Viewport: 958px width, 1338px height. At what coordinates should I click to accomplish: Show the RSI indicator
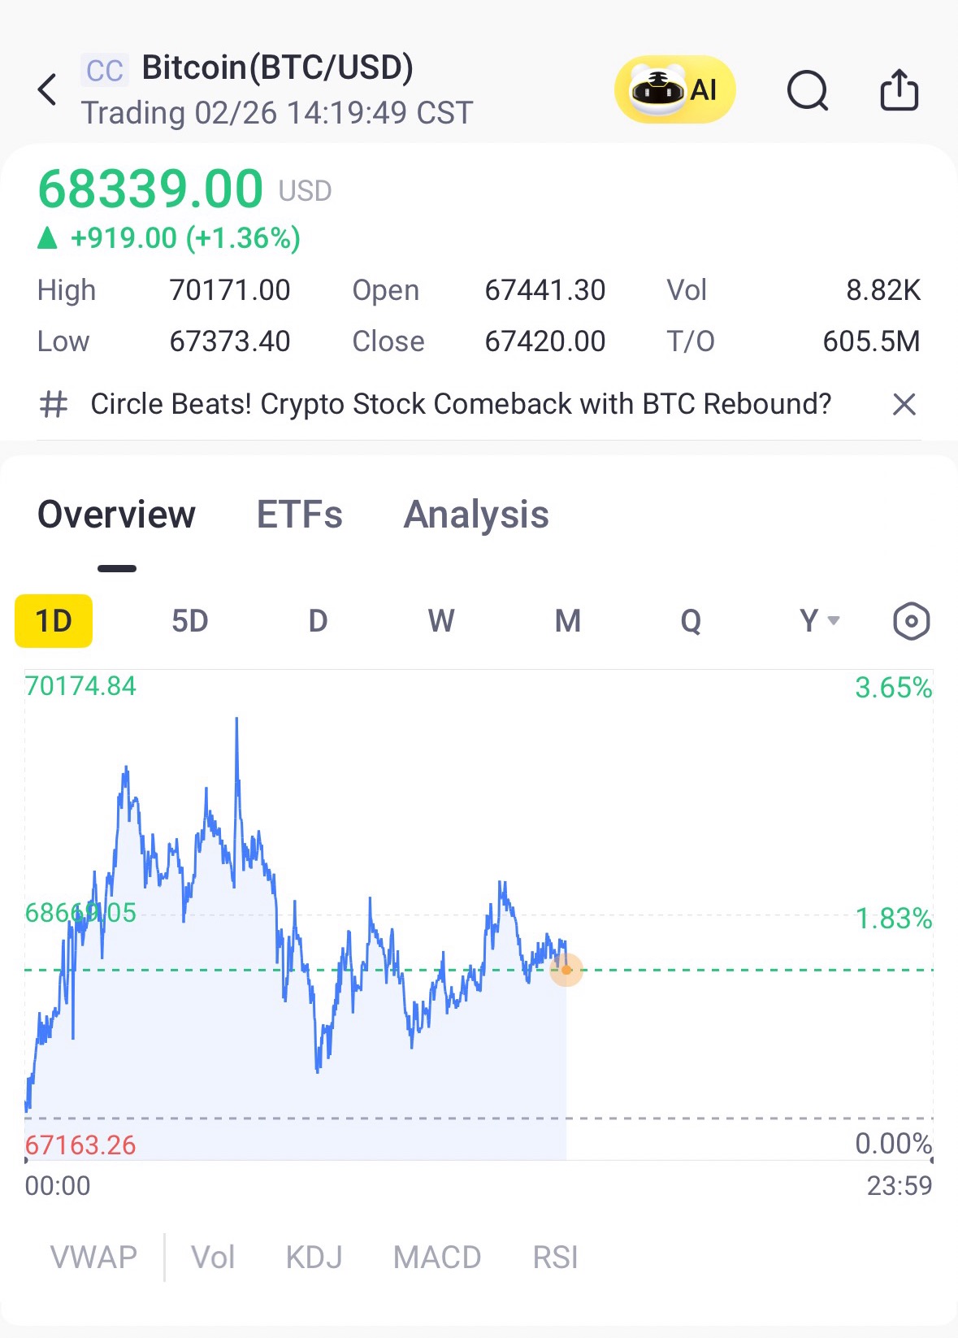pyautogui.click(x=555, y=1258)
